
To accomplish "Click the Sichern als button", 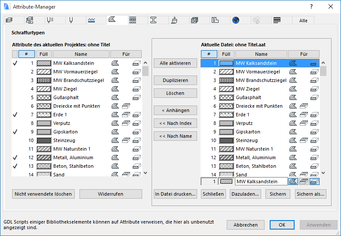I will point(311,194).
